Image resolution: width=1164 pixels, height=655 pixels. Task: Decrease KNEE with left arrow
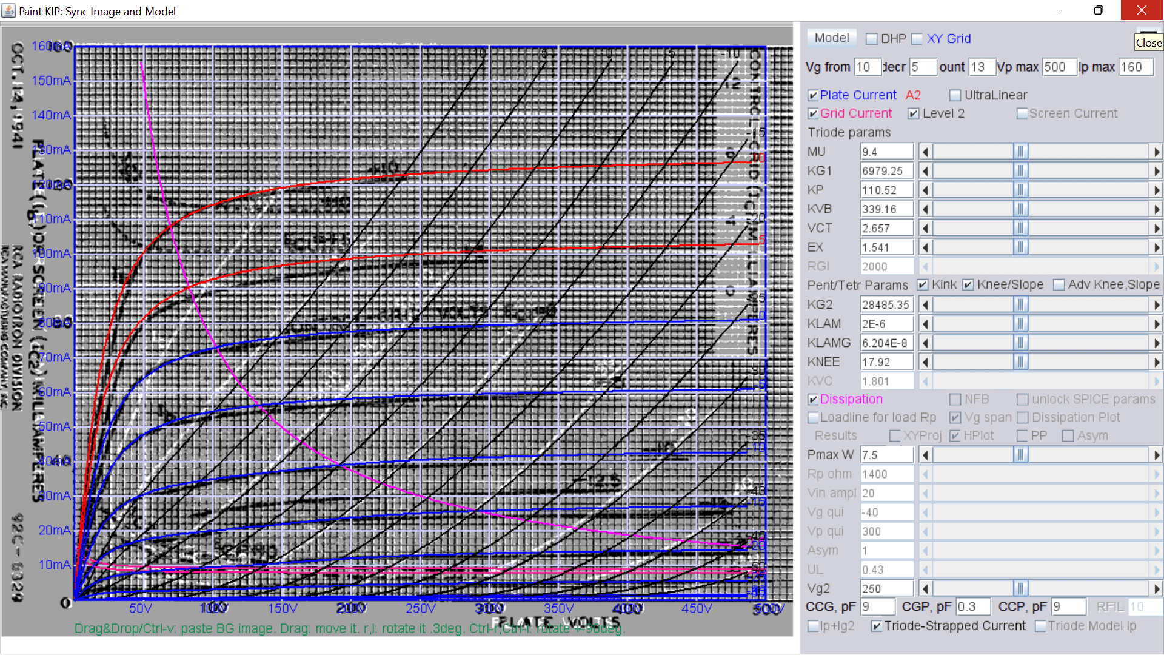point(925,362)
